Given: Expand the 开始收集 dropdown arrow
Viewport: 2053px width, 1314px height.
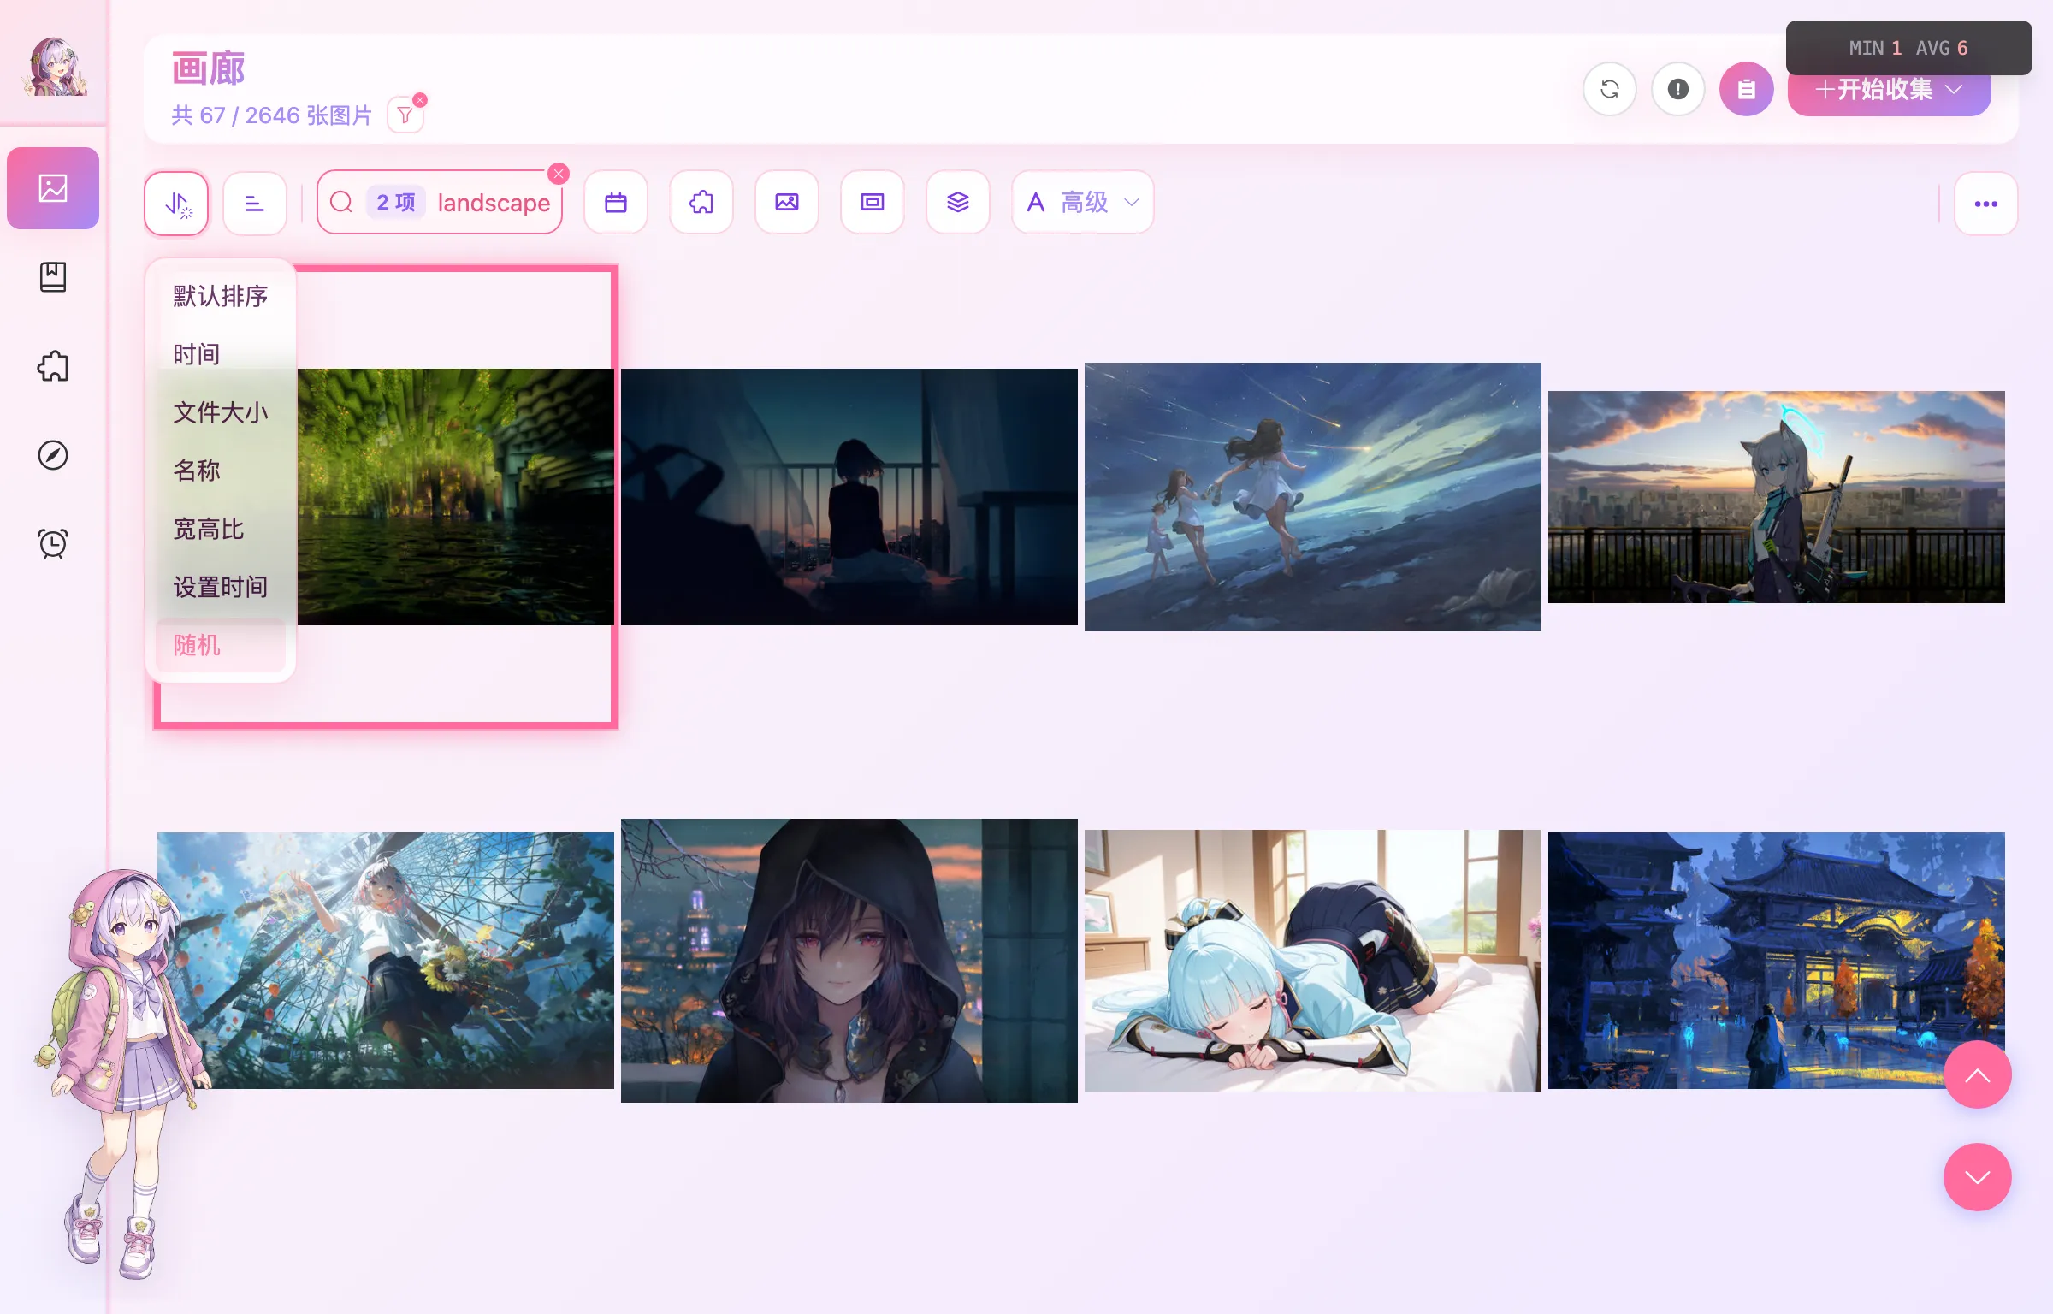Looking at the screenshot, I should 1954,89.
